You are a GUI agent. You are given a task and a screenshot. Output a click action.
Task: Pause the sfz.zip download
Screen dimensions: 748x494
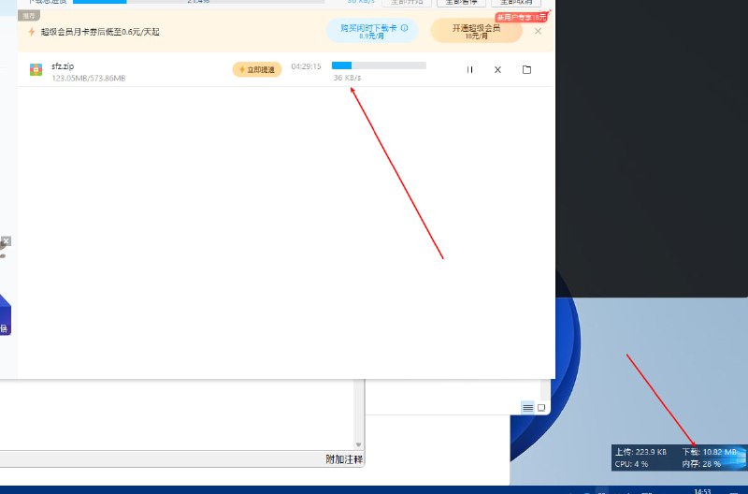470,69
